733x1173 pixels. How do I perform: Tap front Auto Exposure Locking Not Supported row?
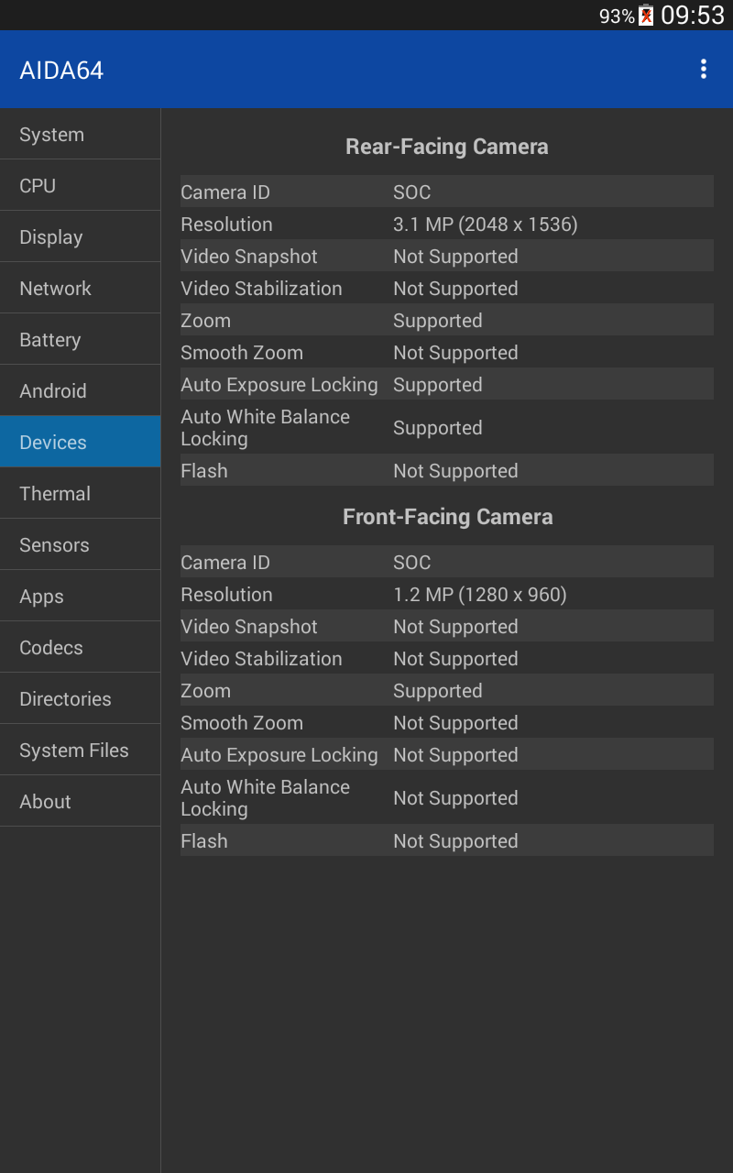click(447, 754)
